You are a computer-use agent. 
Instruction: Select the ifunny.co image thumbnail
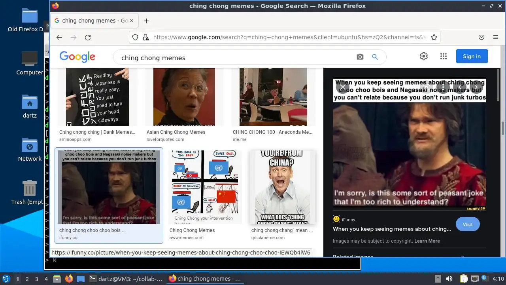(109, 187)
